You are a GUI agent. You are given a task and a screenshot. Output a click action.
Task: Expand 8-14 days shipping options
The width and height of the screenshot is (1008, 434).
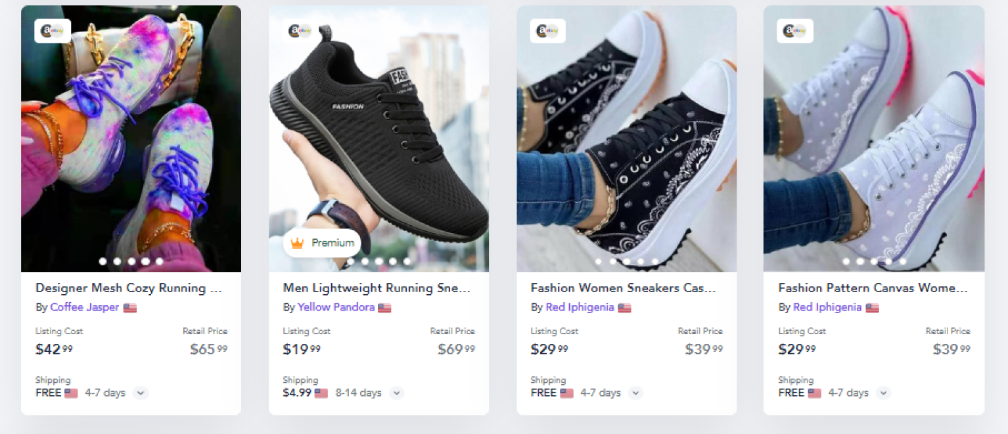coord(396,393)
